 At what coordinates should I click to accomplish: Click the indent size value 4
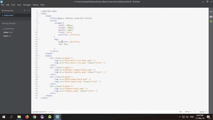206,112
